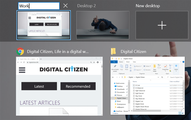Switch to the Work desktop thumbnail

point(44,25)
